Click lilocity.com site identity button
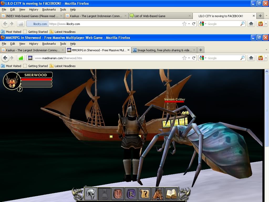This screenshot has height=202, width=269. [38, 24]
